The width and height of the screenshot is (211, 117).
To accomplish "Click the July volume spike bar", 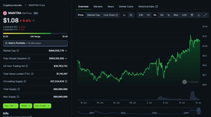I will point(193,95).
